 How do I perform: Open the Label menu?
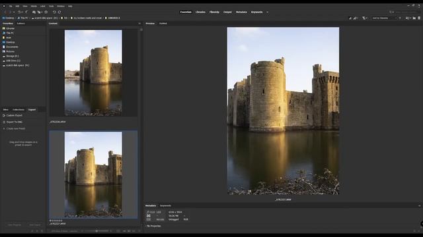click(x=42, y=6)
